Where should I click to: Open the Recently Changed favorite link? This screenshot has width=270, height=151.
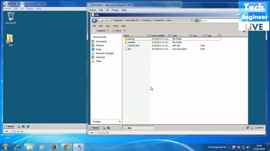coord(105,53)
